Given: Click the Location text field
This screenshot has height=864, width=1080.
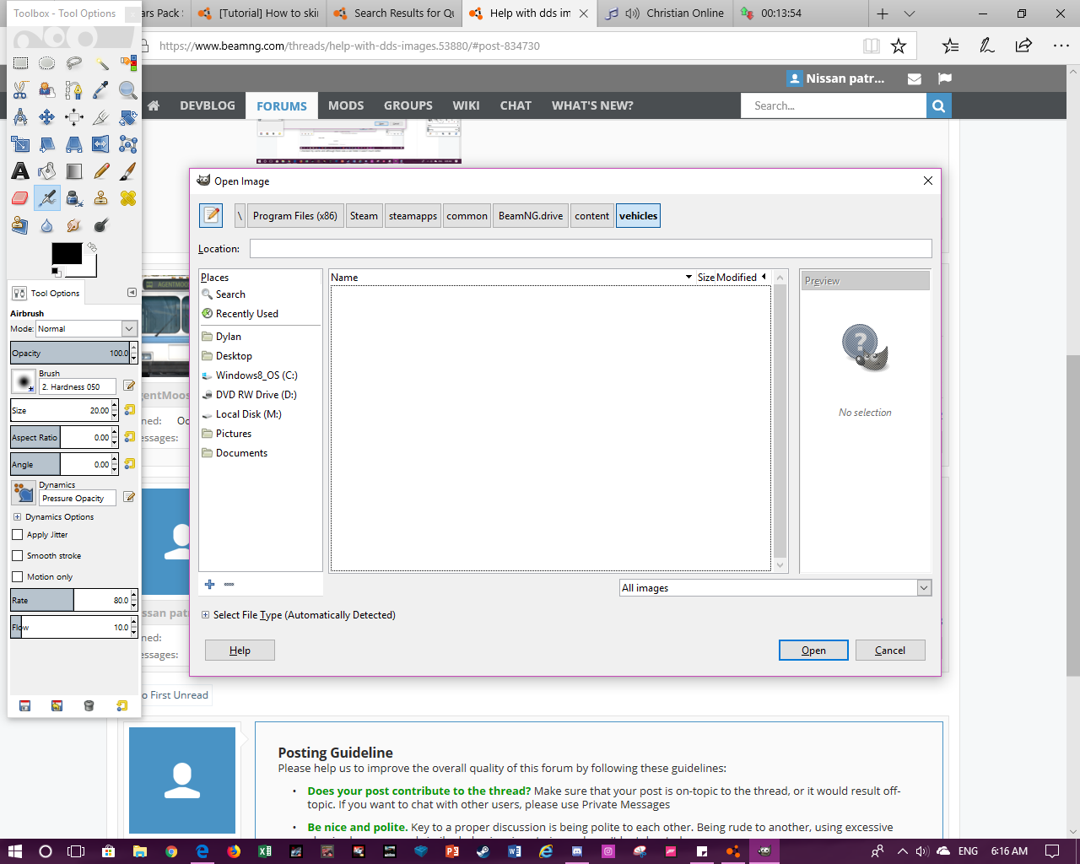Looking at the screenshot, I should [591, 249].
